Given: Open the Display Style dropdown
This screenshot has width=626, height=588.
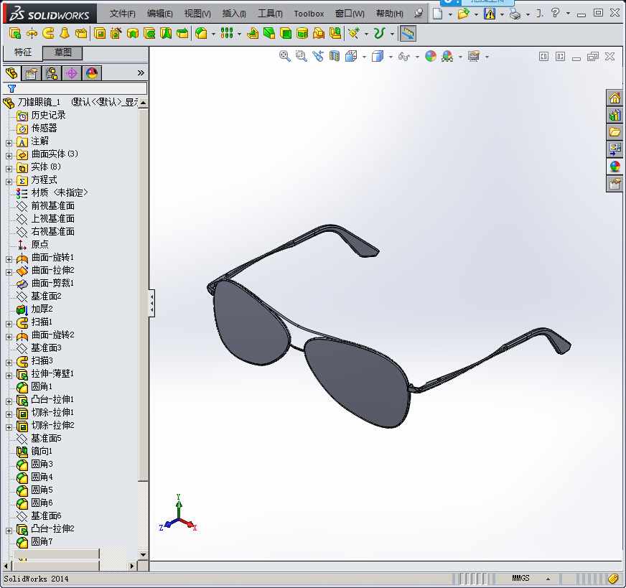Looking at the screenshot, I should pos(391,57).
